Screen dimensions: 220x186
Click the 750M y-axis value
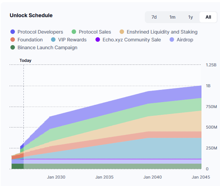click(211, 107)
